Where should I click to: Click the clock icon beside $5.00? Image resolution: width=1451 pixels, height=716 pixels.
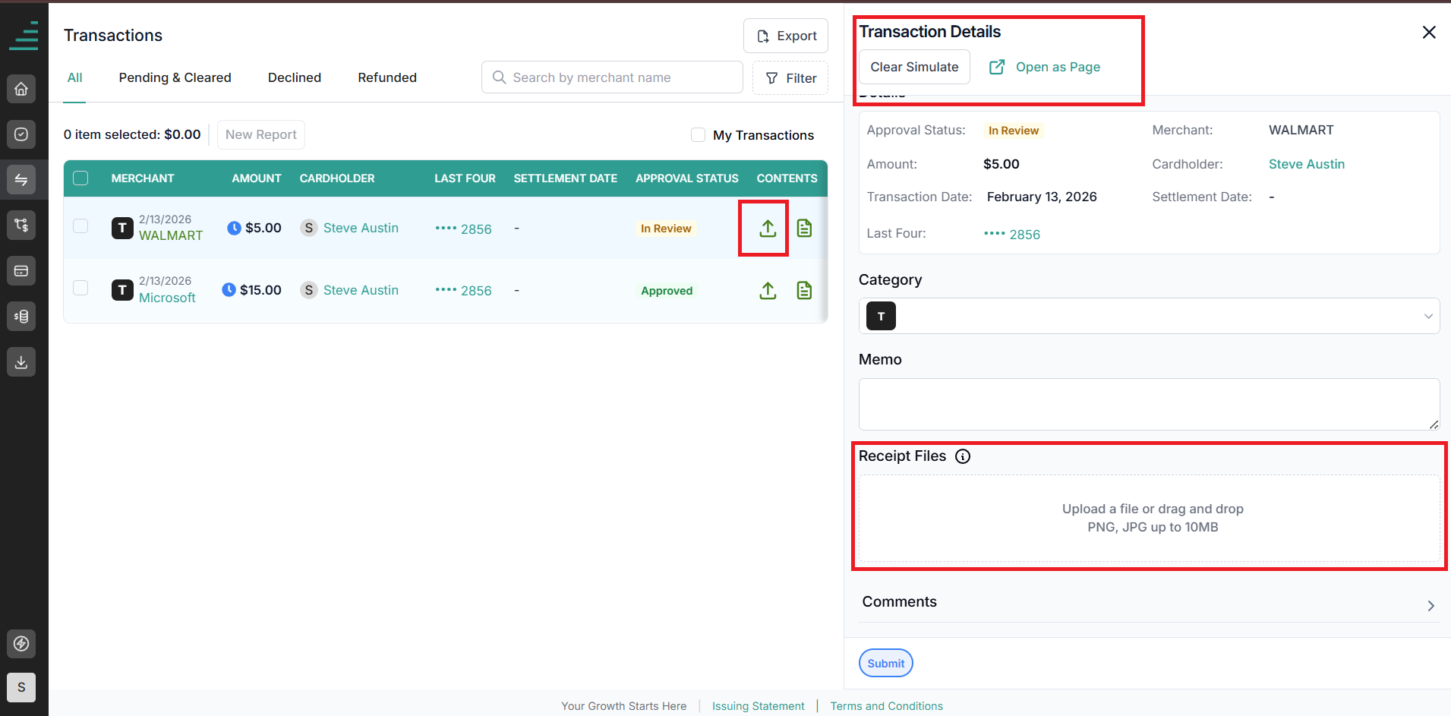[x=235, y=228]
